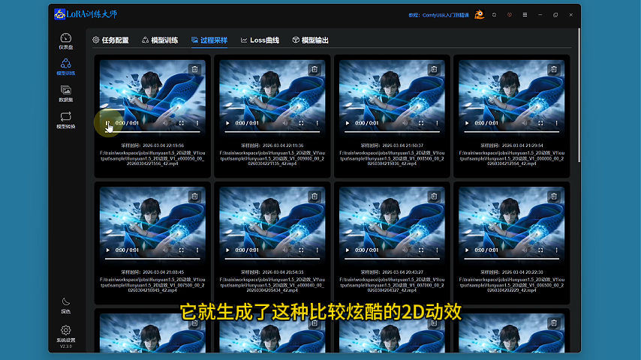Play the 20:54:35 sample video

point(227,250)
